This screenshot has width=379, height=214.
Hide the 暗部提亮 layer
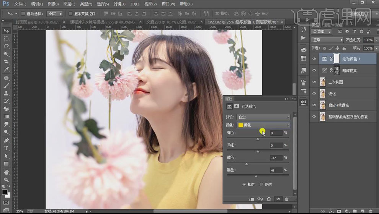tap(314, 70)
